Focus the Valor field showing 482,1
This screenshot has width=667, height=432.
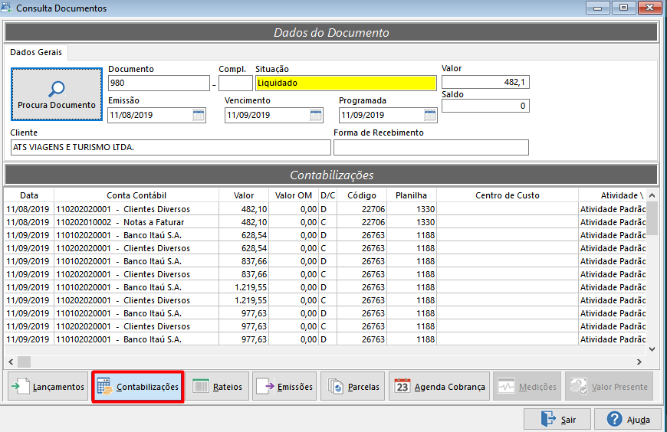(x=485, y=82)
